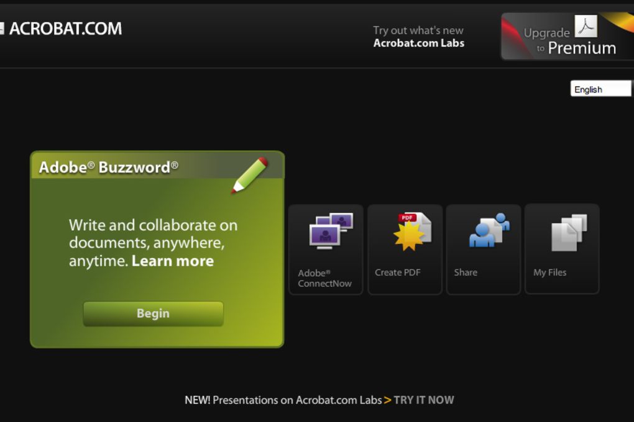Image resolution: width=634 pixels, height=422 pixels.
Task: Click the Adobe ConnectNow label
Action: [x=324, y=278]
